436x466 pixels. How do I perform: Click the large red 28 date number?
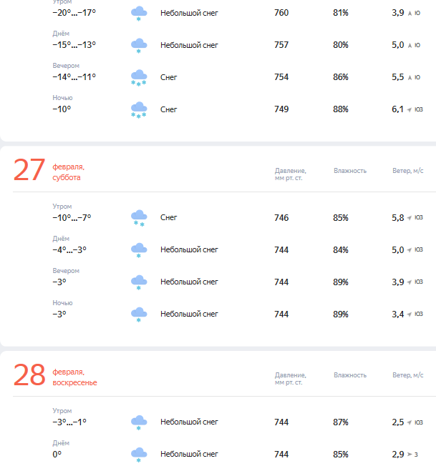coord(29,377)
